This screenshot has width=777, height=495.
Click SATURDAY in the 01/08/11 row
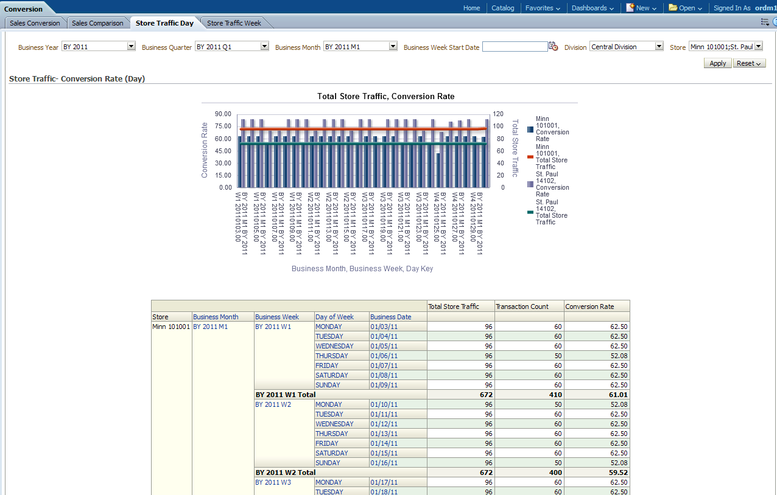(332, 375)
